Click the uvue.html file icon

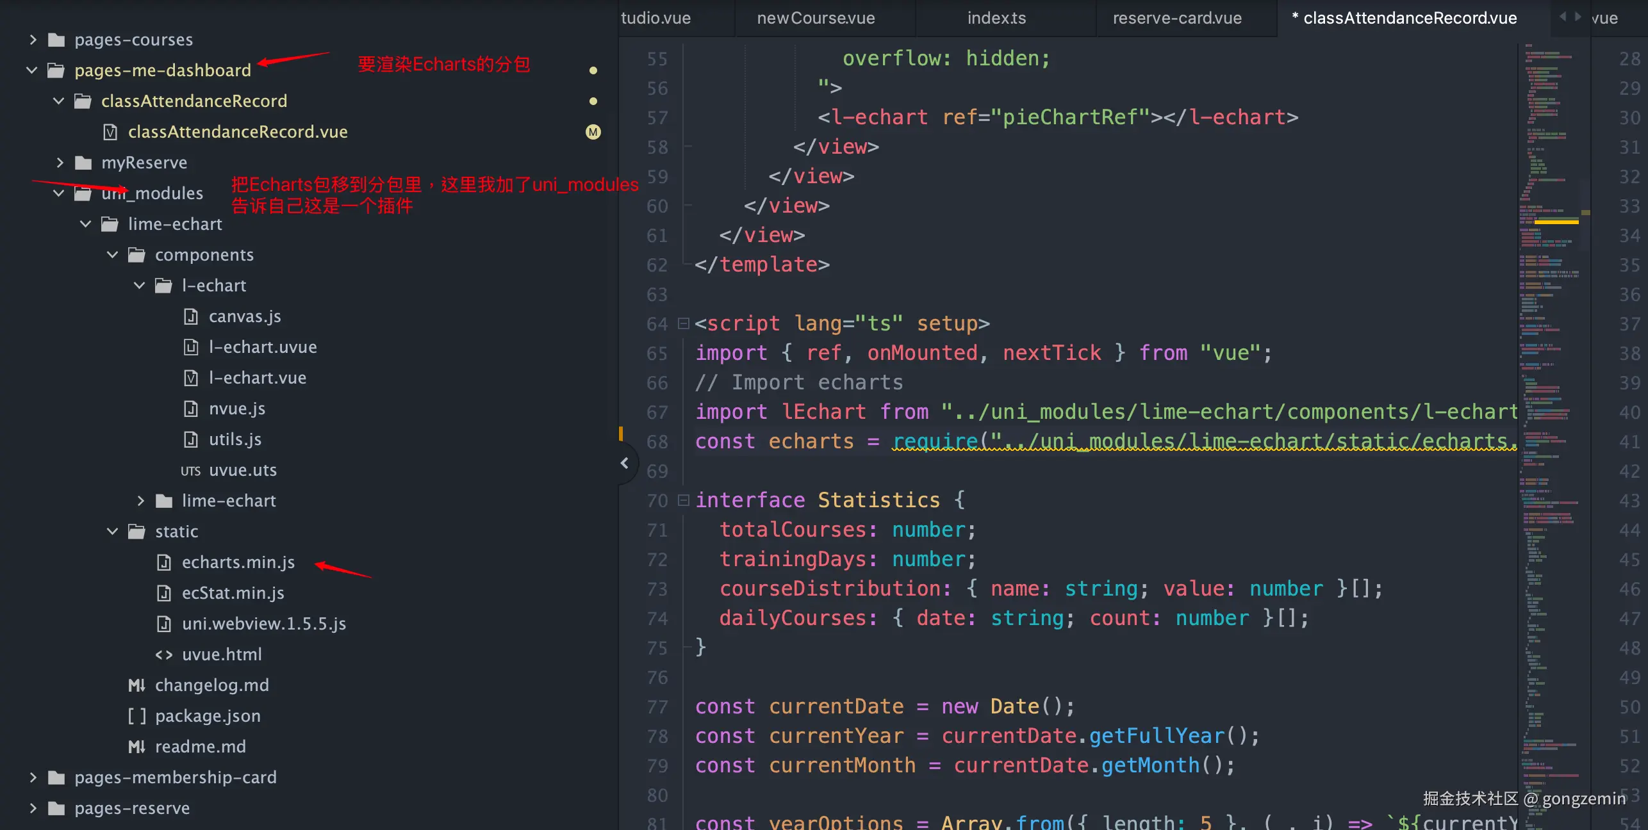(164, 655)
